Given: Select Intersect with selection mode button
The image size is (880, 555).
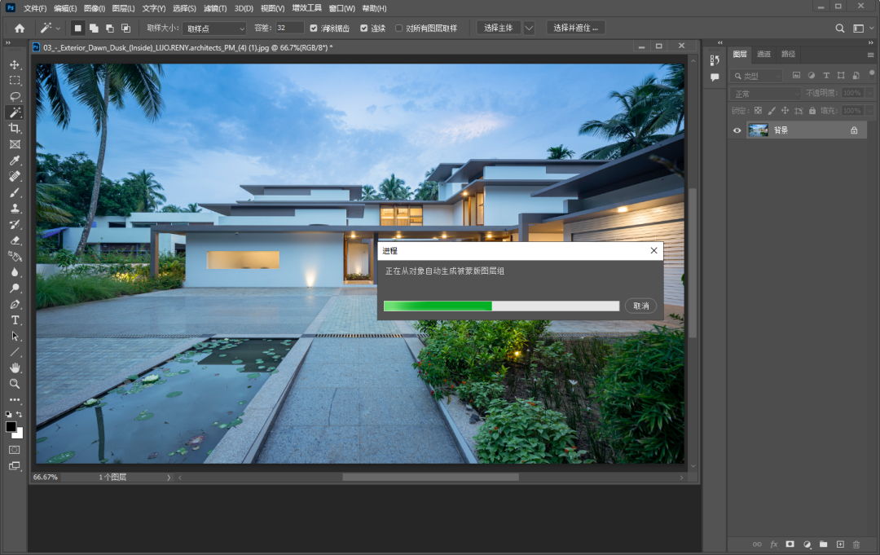Looking at the screenshot, I should pyautogui.click(x=125, y=28).
